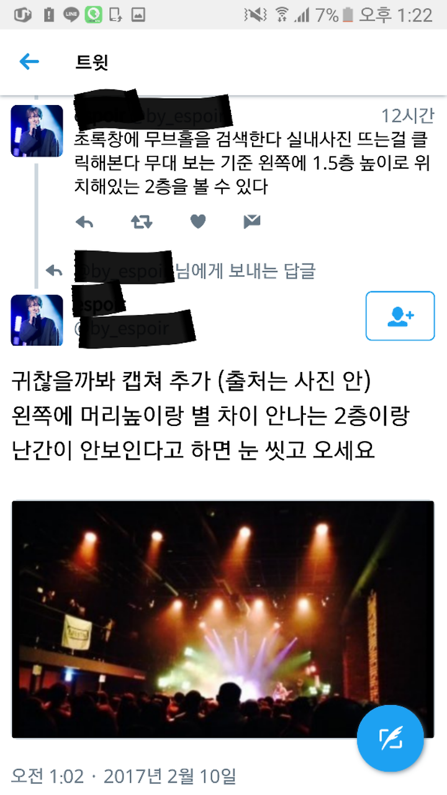Open the concert photo attached to the tweet
Image resolution: width=447 pixels, height=795 pixels.
click(x=223, y=619)
